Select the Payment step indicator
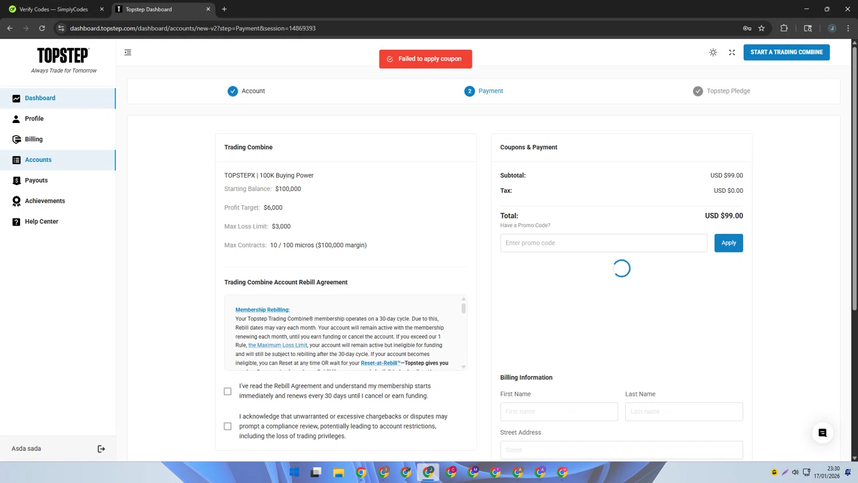This screenshot has height=483, width=858. click(x=484, y=91)
